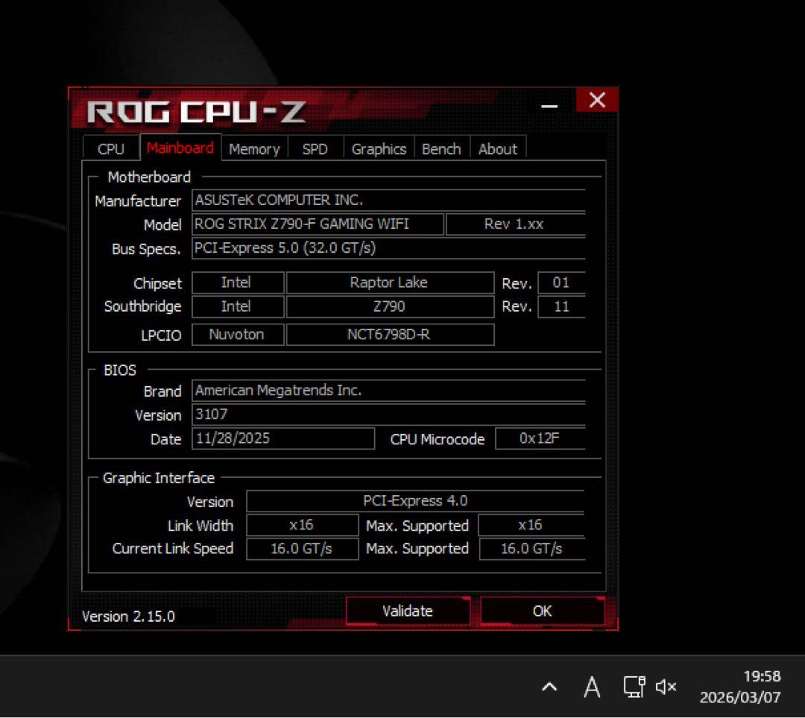The width and height of the screenshot is (805, 718).
Task: Open the network status tray icon
Action: click(634, 687)
